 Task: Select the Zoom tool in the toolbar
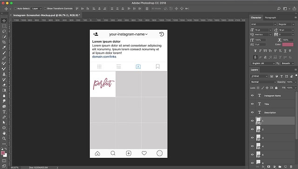4,138
